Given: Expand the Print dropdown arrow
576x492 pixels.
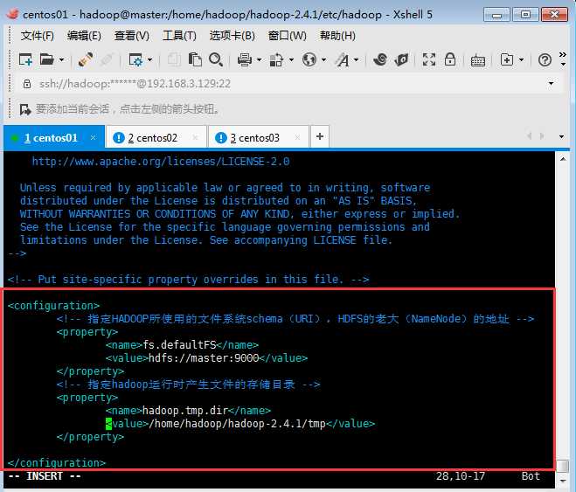Looking at the screenshot, I should 259,59.
